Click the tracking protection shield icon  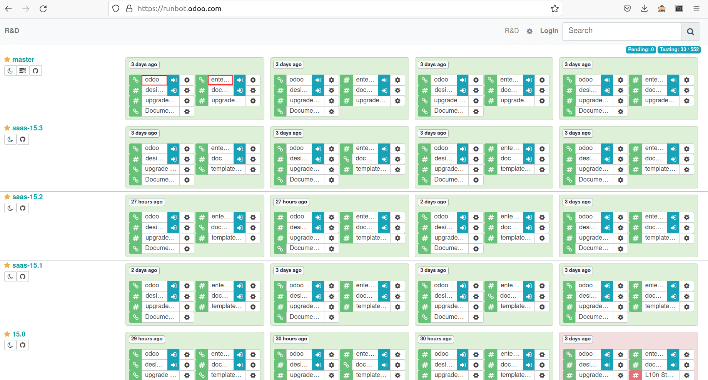click(116, 8)
